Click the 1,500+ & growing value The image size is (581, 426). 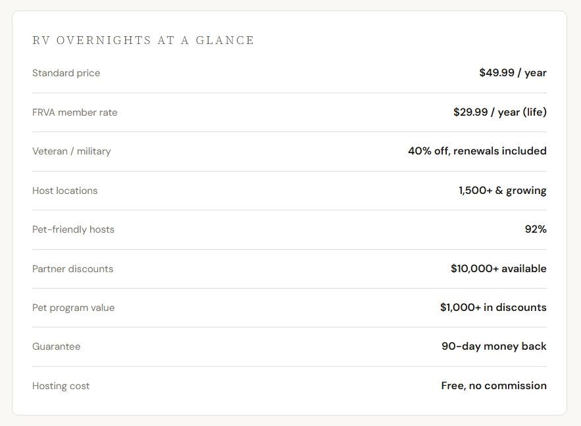pos(503,191)
